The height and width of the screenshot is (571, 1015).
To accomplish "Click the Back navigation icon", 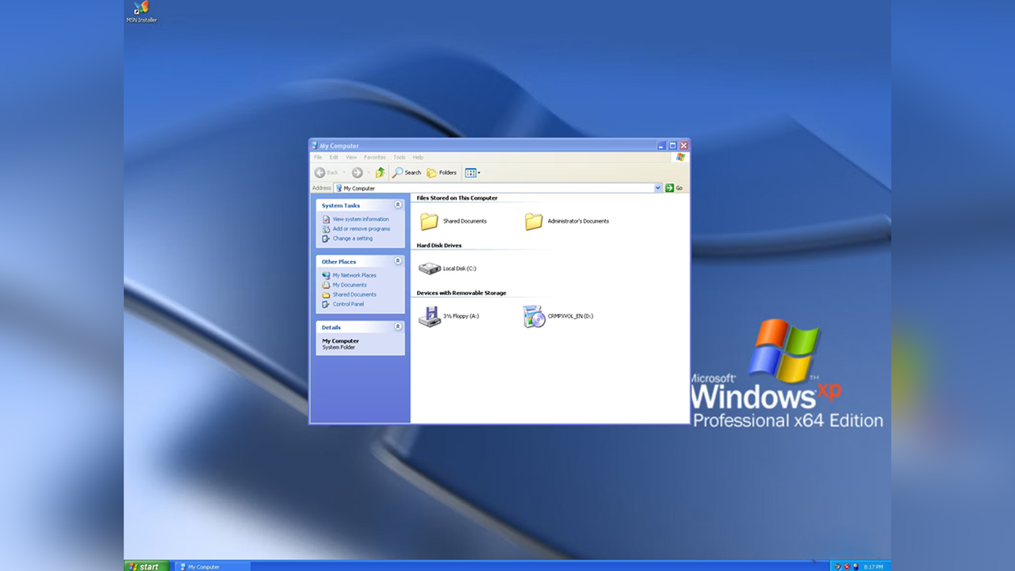I will [x=320, y=172].
